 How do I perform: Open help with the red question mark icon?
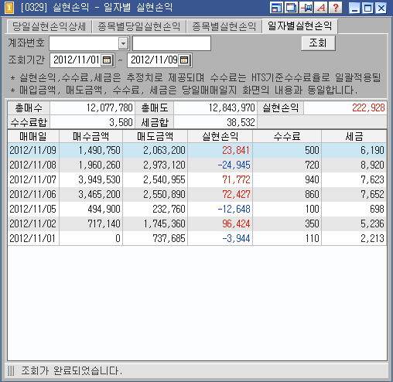[x=336, y=8]
